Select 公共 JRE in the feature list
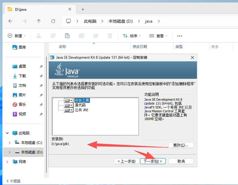This screenshot has width=238, height=185. tap(82, 110)
